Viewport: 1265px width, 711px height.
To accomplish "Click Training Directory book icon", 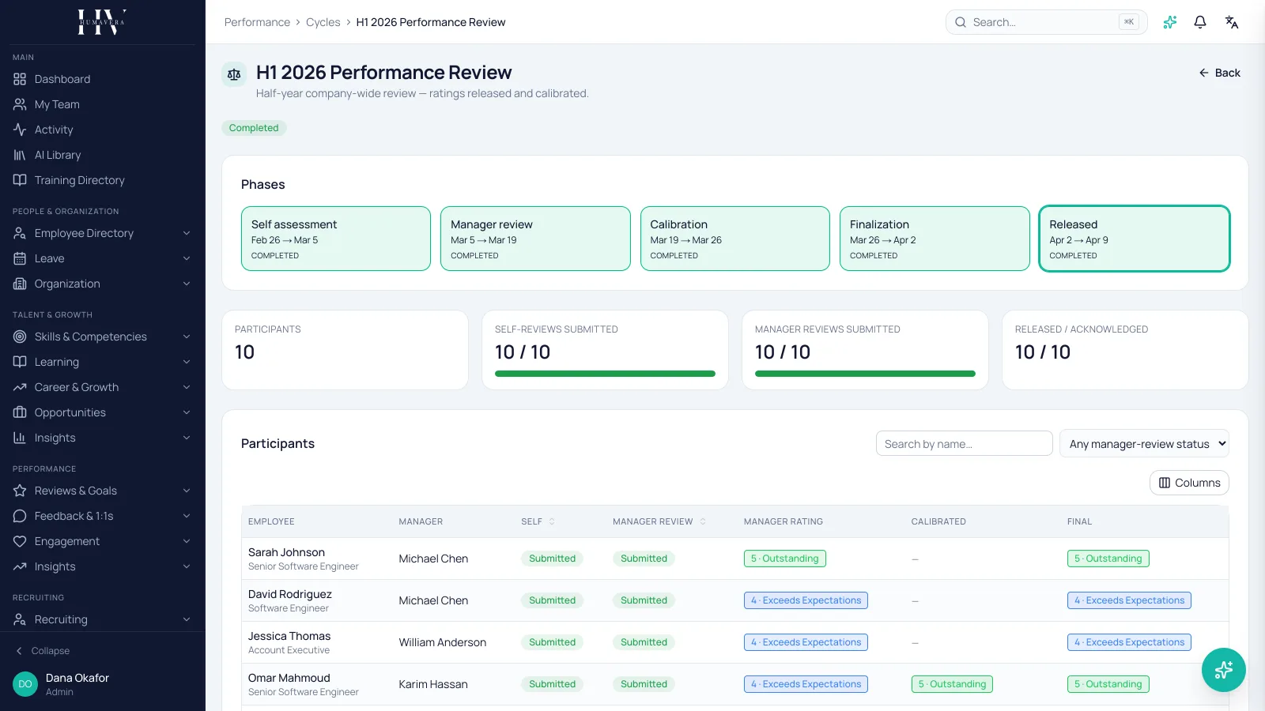I will (x=20, y=180).
